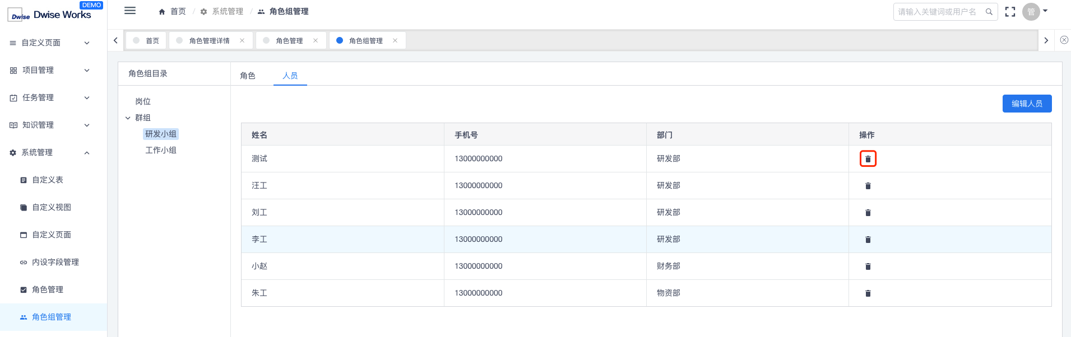Toggle the hamburger sidebar menu

tap(130, 11)
